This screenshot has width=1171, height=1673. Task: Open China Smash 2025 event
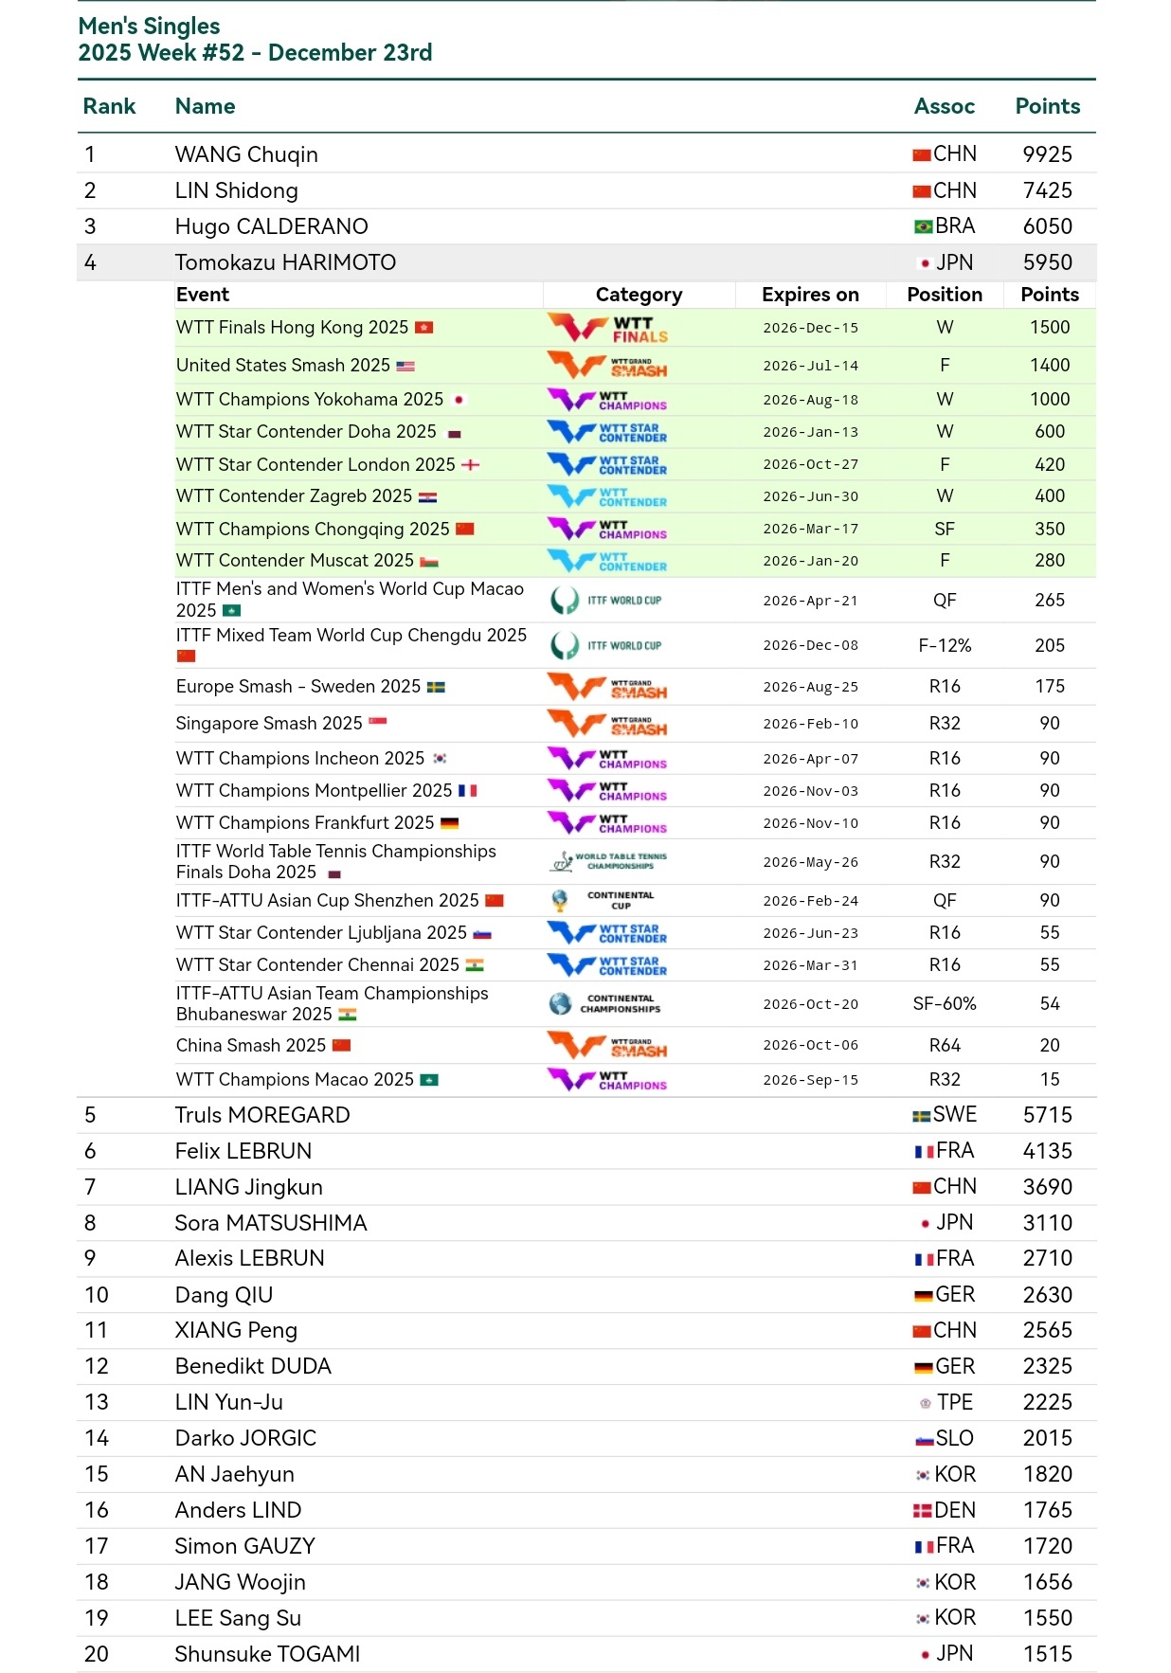[x=251, y=1046]
